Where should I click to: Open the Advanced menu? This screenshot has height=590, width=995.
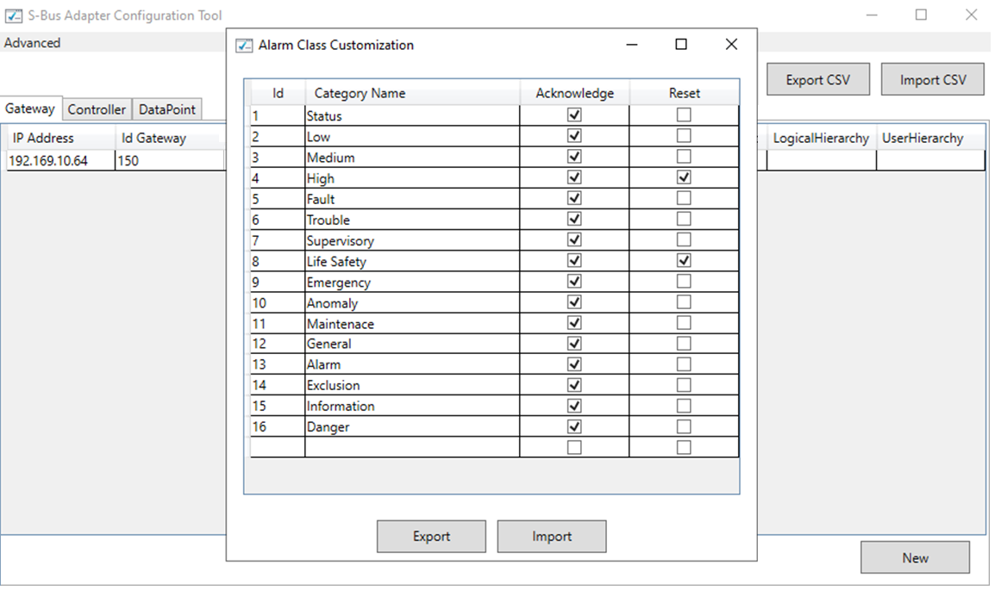point(32,42)
